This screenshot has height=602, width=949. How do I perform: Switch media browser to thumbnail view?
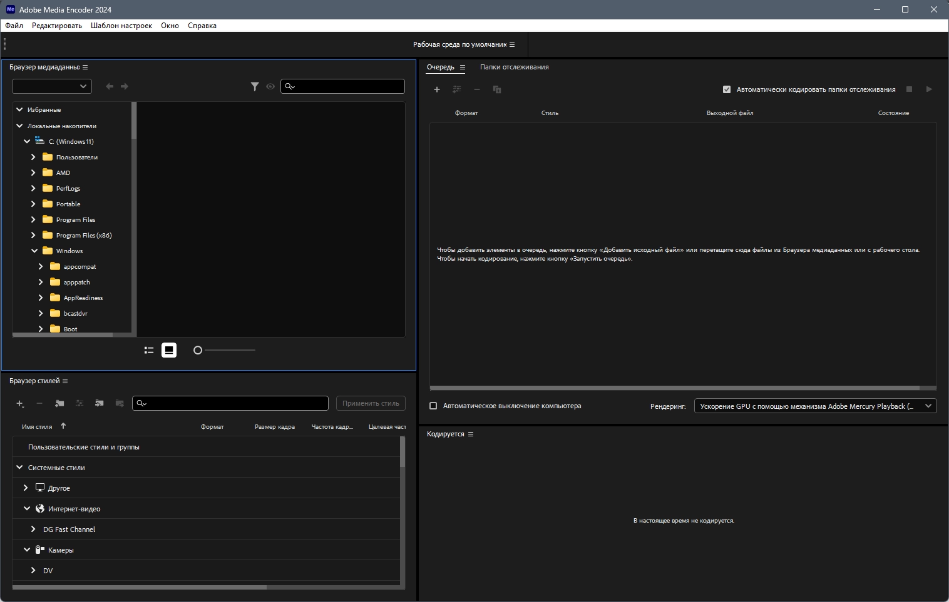coord(169,350)
